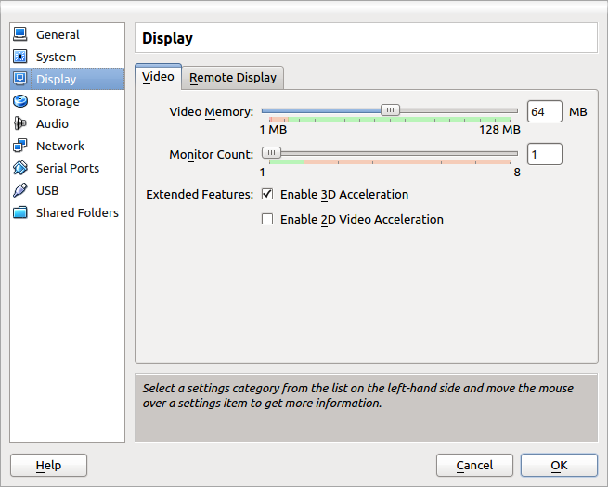Viewport: 608px width, 487px height.
Task: Click the Serial Ports connector icon
Action: coord(20,168)
